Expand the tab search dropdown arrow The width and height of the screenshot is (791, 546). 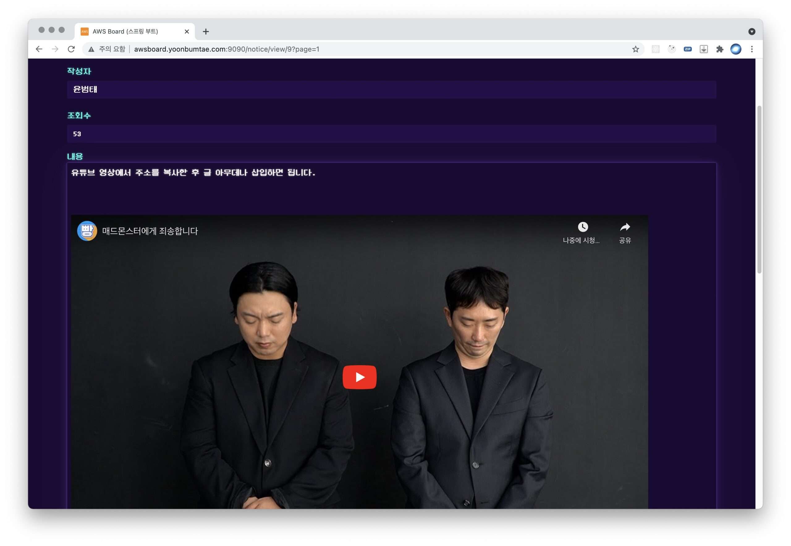(752, 32)
